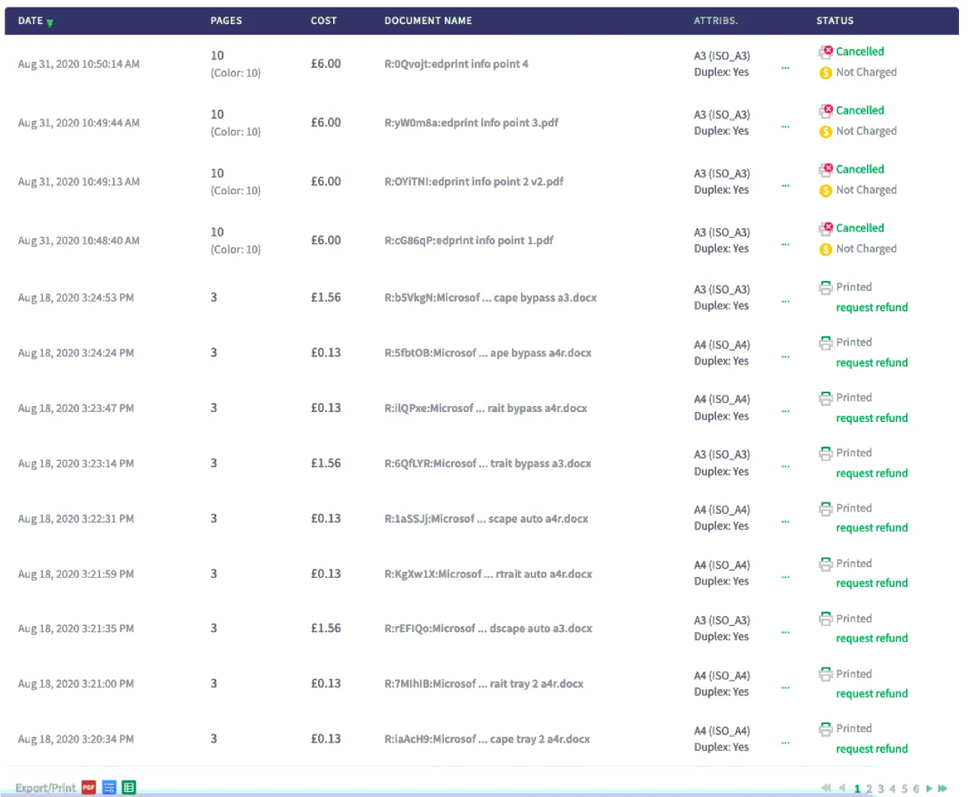971x797 pixels.
Task: Open page 6 of results
Action: pyautogui.click(x=916, y=789)
